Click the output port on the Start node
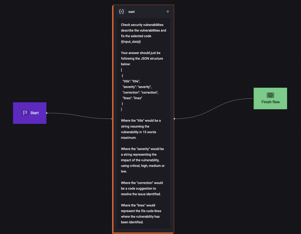Screen dimensions: 301x234 tap(47, 113)
